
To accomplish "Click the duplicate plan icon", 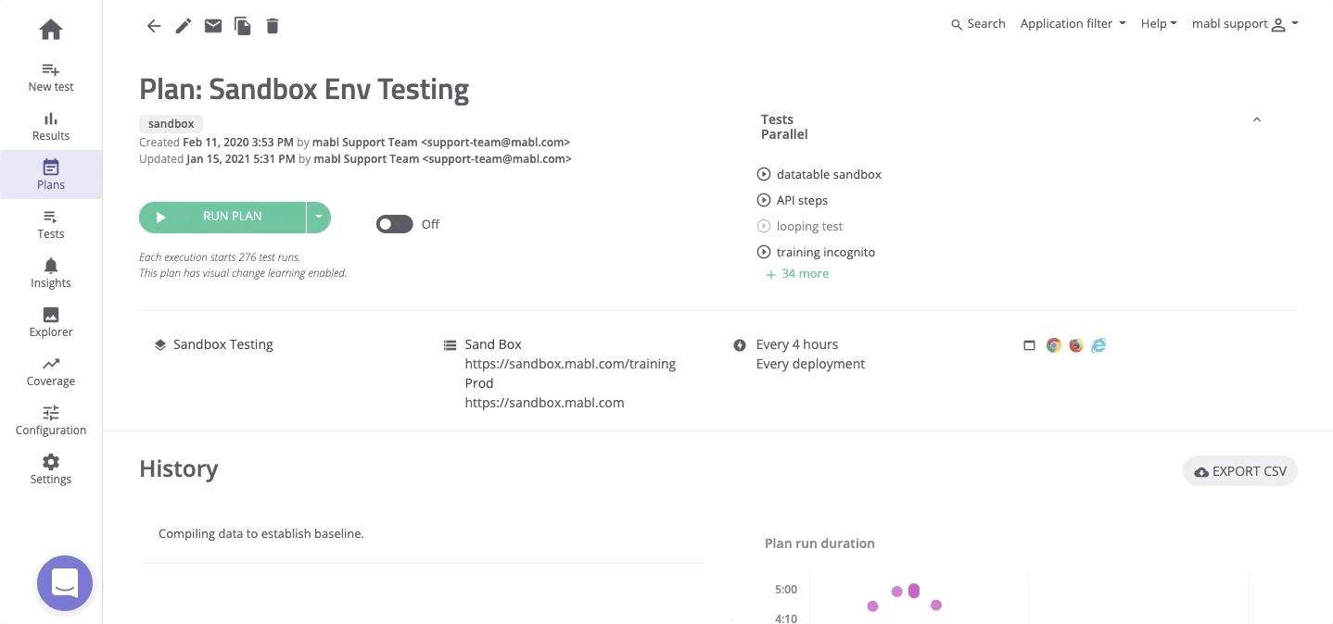I will tap(243, 26).
